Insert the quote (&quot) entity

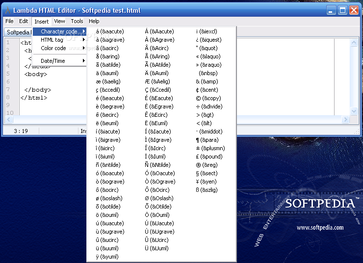(207, 48)
